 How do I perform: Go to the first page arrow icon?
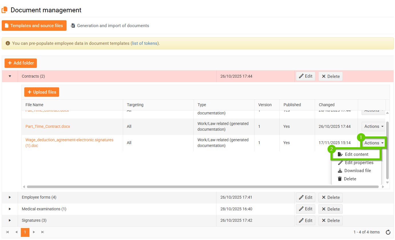(7, 232)
